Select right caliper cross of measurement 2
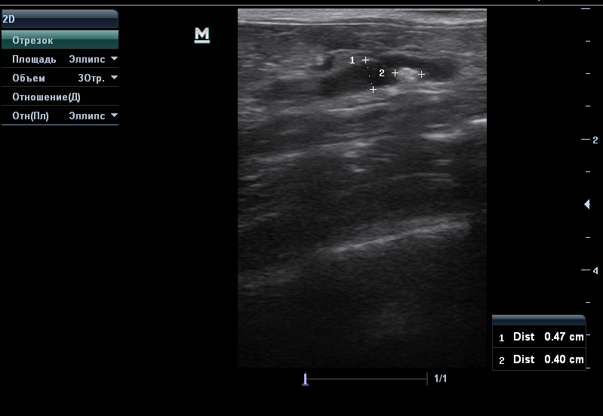Image resolution: width=603 pixels, height=416 pixels. (421, 74)
